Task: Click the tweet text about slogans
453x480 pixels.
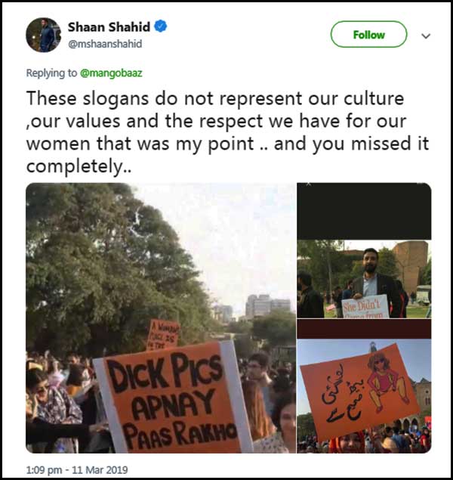Action: click(x=227, y=132)
